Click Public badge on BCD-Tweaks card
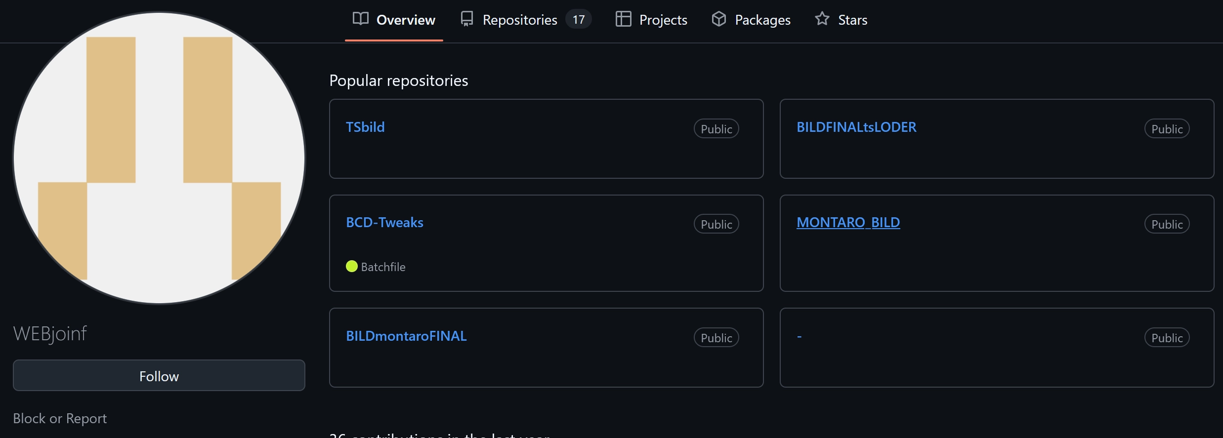 [716, 224]
